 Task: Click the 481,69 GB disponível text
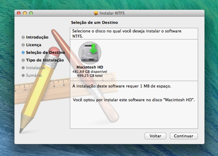(x=90, y=71)
